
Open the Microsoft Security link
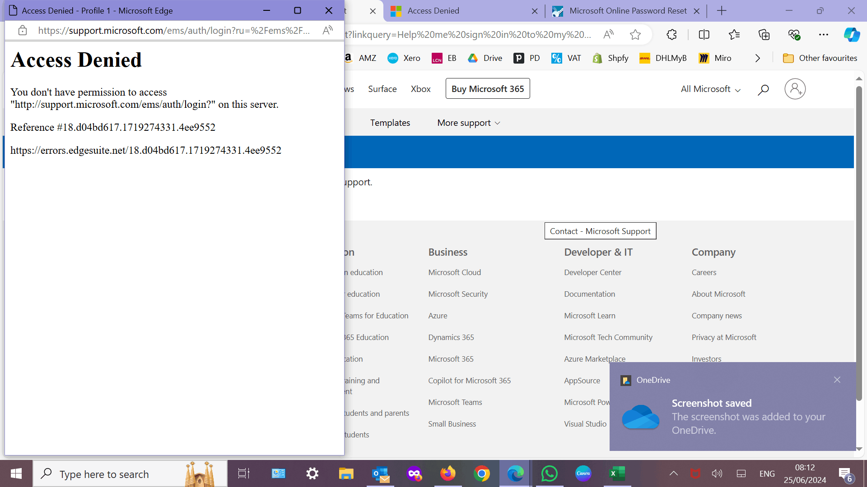(458, 294)
